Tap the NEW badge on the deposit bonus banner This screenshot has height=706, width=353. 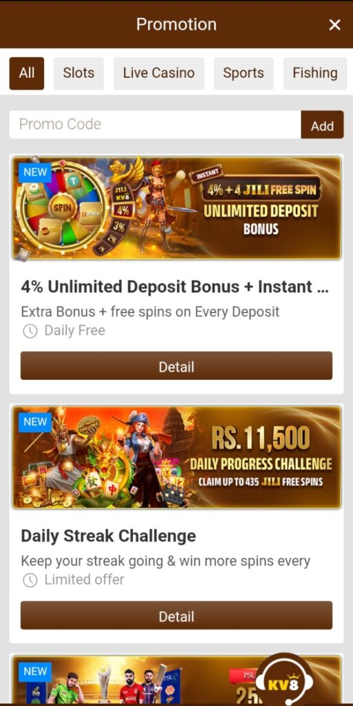pyautogui.click(x=35, y=172)
